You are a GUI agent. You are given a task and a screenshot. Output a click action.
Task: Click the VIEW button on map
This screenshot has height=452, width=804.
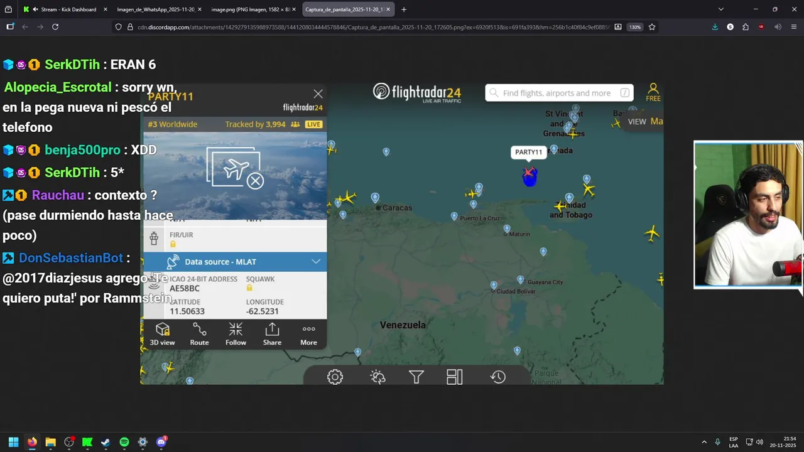pyautogui.click(x=637, y=122)
